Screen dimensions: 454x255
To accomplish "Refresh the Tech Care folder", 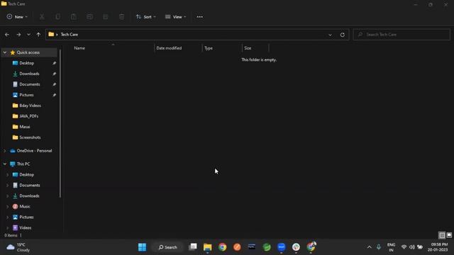I will (343, 35).
